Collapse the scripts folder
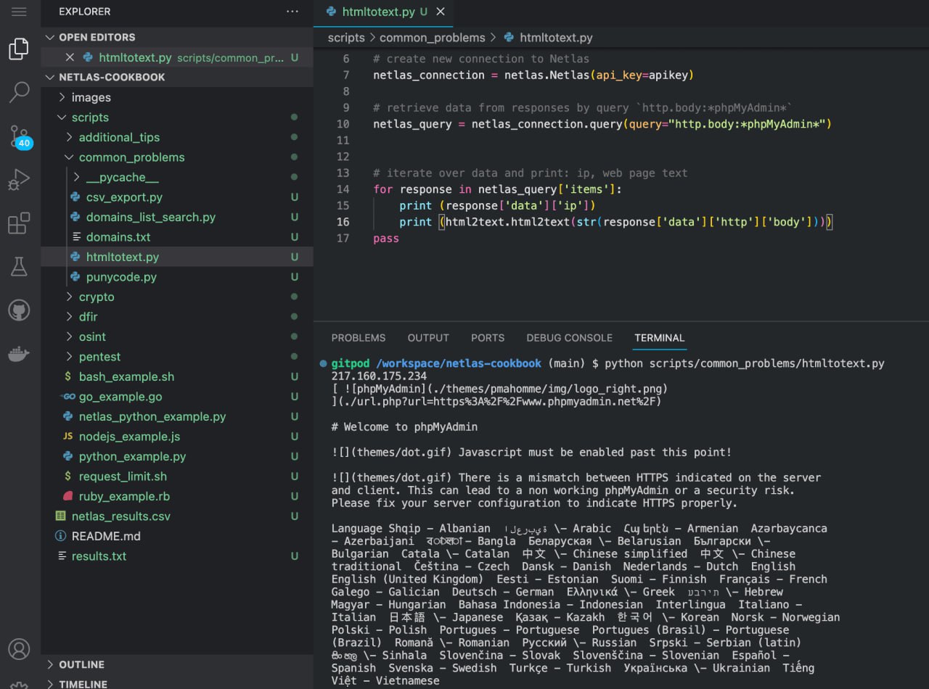 pos(62,117)
